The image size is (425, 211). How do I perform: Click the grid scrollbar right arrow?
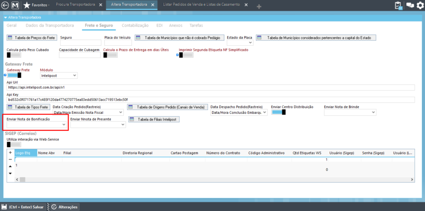(x=412, y=179)
